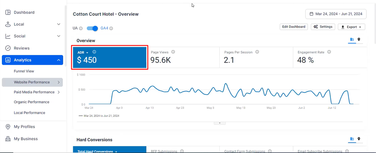Select Website Performance in the sidebar

pyautogui.click(x=32, y=82)
